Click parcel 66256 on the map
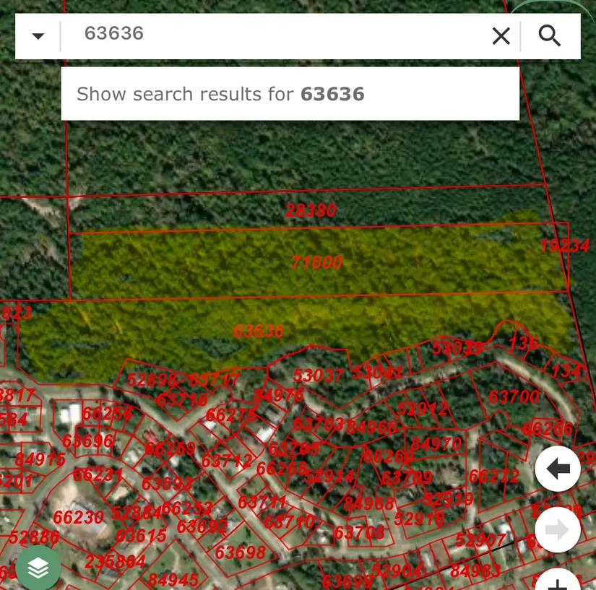Image resolution: width=596 pixels, height=590 pixels. click(107, 414)
